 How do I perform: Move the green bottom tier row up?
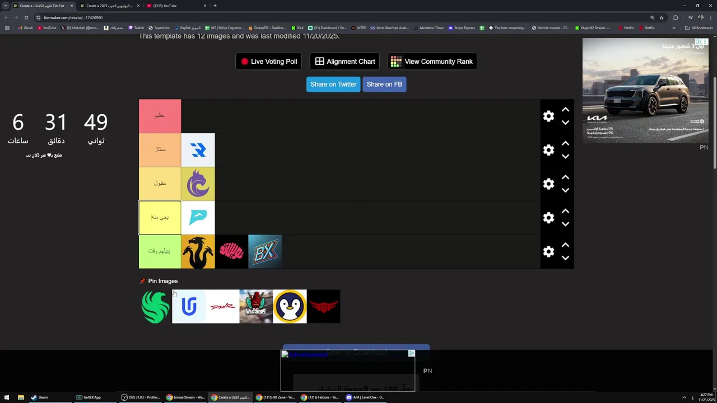565,245
